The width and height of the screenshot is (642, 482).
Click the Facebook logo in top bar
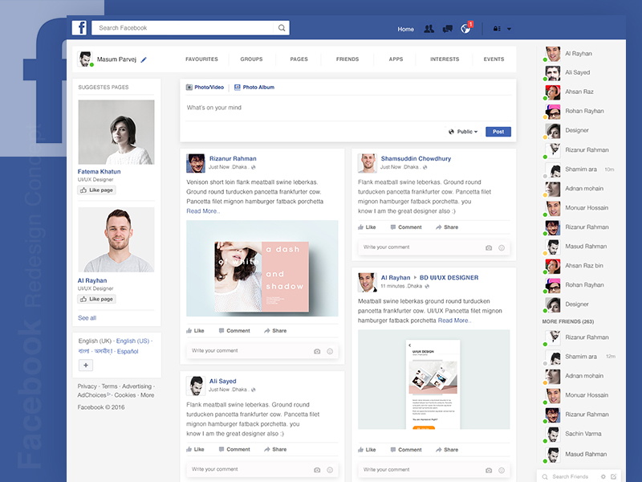tap(79, 28)
